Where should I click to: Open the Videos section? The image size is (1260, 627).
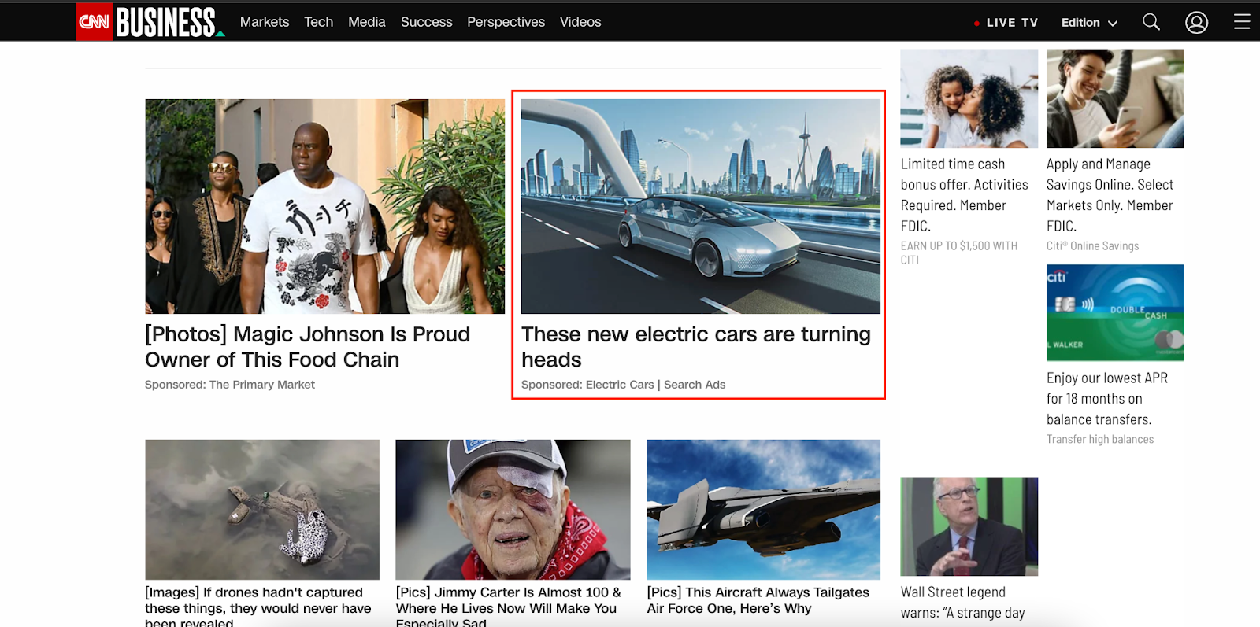580,22
